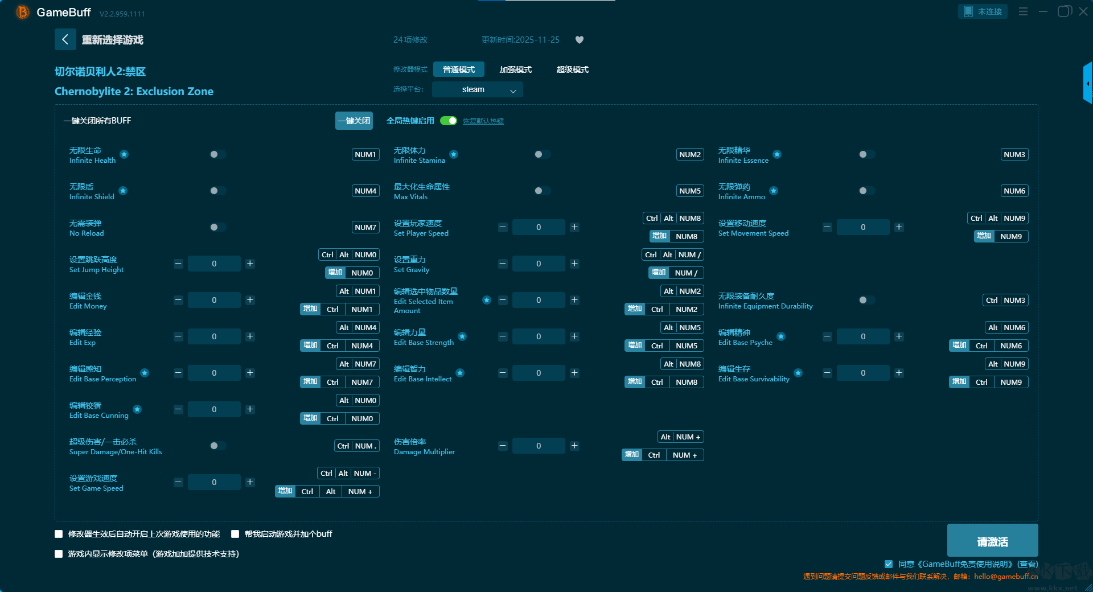Click the Set Game Speed value field
The width and height of the screenshot is (1093, 592).
tap(214, 482)
